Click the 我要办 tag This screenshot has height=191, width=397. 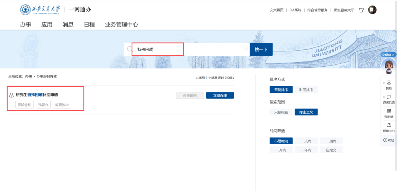point(43,105)
